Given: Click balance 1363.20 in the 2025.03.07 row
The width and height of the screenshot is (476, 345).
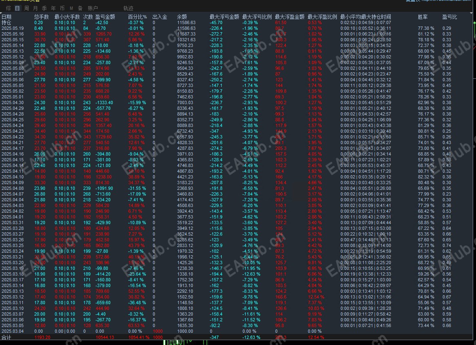Looking at the screenshot, I should [x=185, y=314].
